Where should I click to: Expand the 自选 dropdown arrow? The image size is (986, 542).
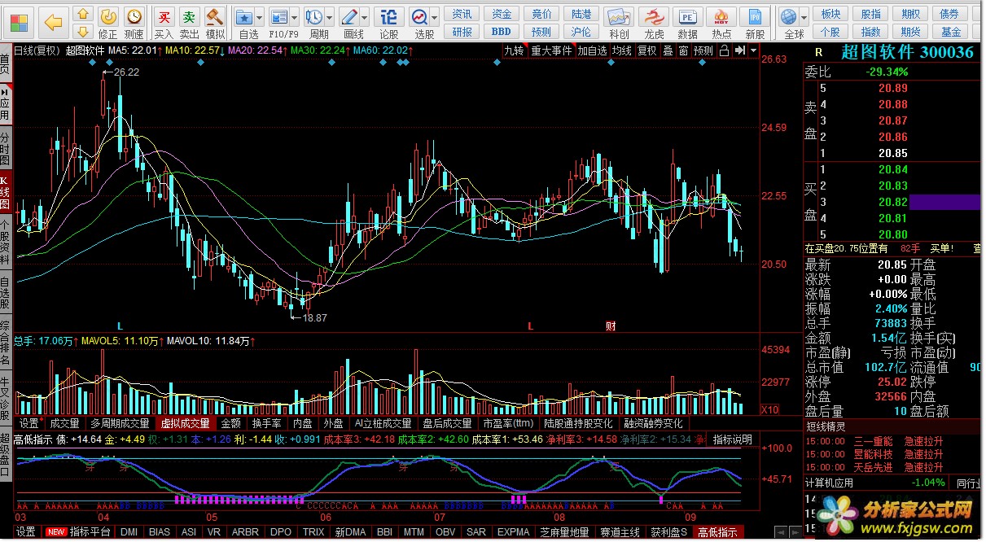[259, 17]
